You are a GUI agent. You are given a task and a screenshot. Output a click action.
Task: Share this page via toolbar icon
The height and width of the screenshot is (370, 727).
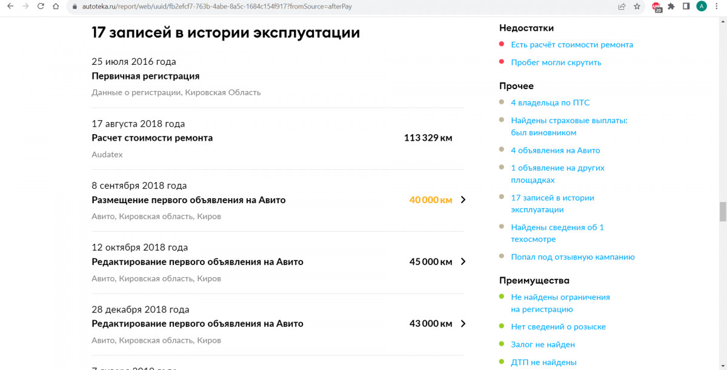tap(622, 7)
